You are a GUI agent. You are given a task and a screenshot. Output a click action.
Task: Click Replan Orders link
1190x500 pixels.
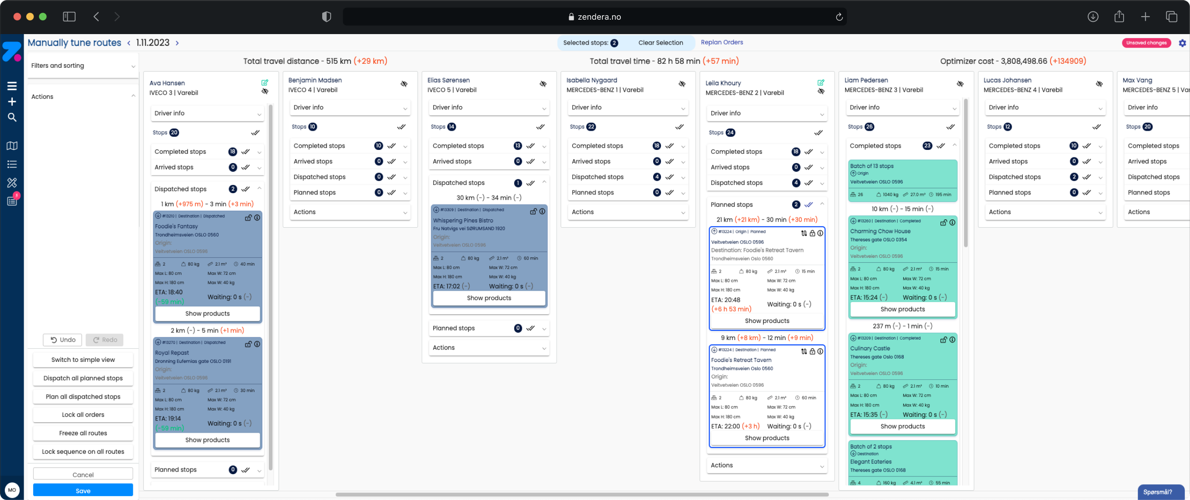click(x=722, y=42)
